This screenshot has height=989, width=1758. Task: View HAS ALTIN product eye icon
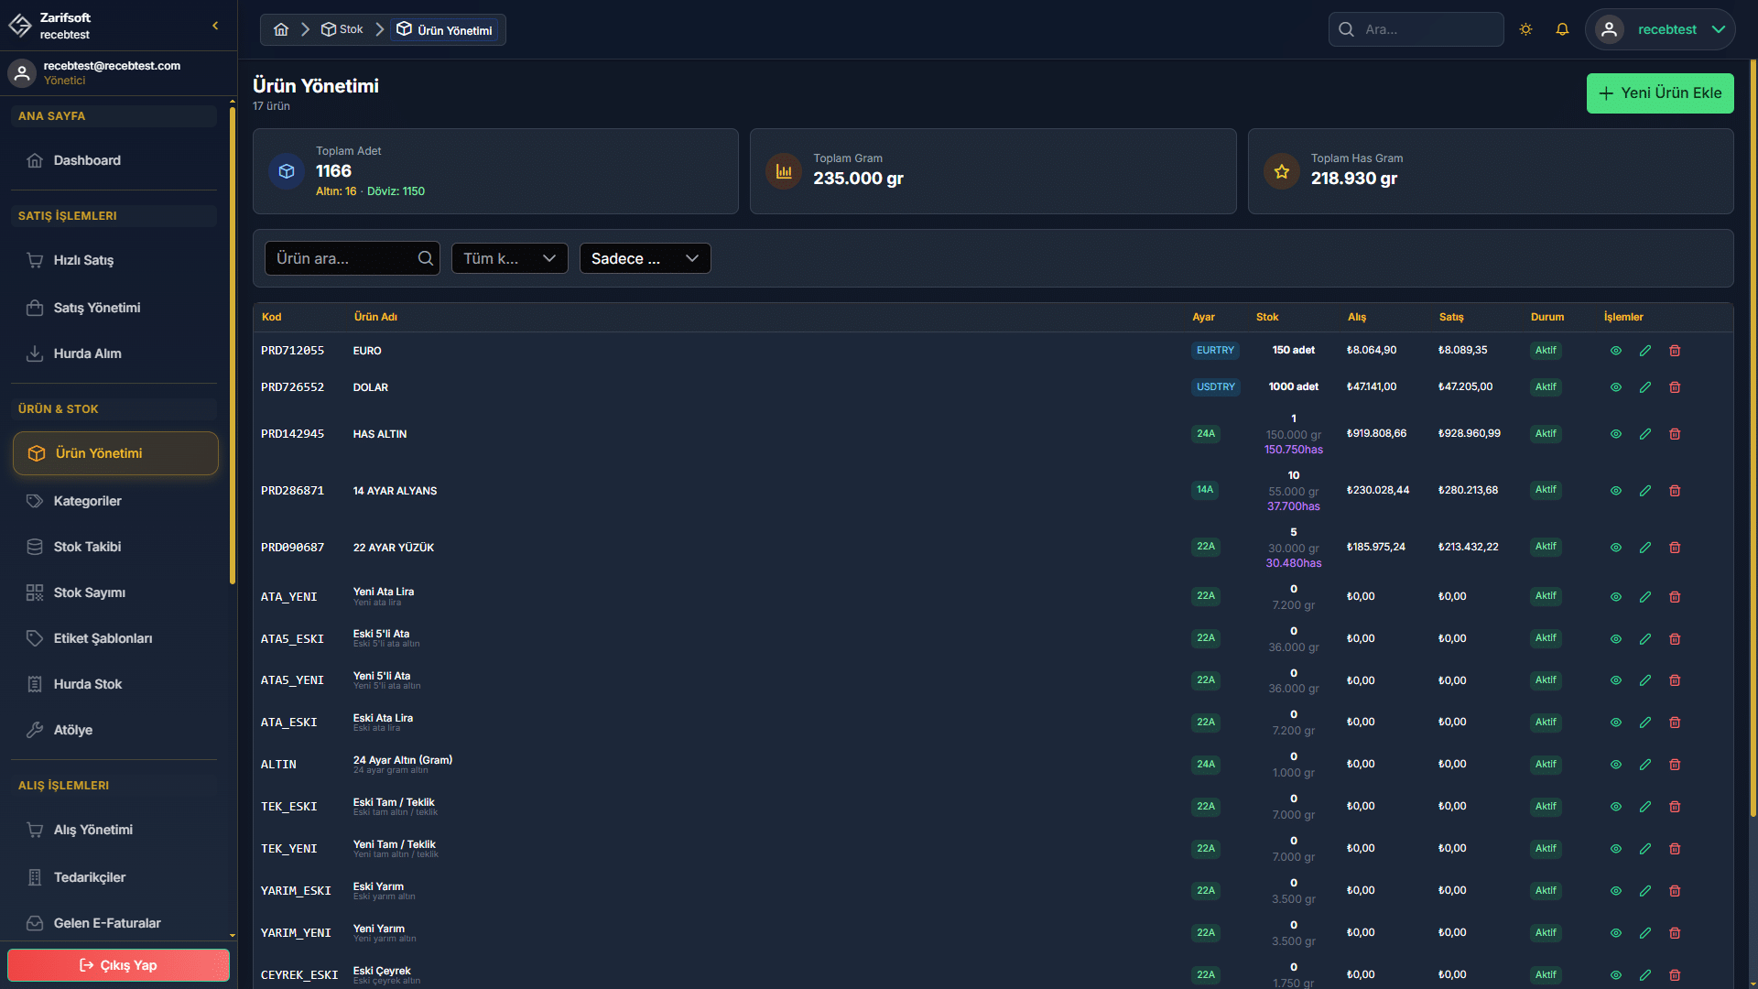pos(1616,434)
